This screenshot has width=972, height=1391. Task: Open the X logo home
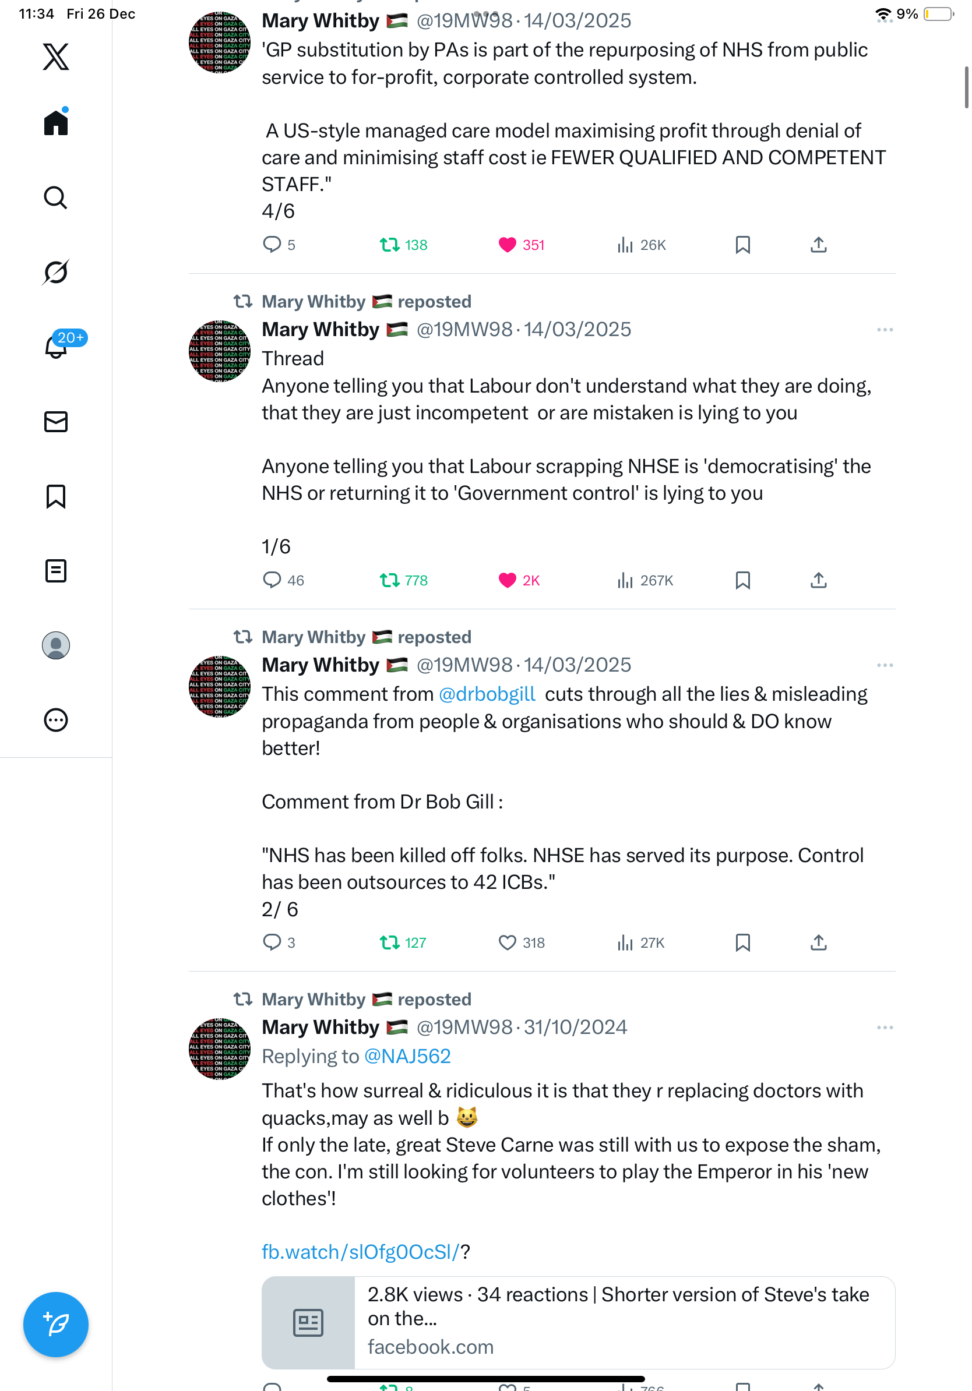tap(56, 57)
